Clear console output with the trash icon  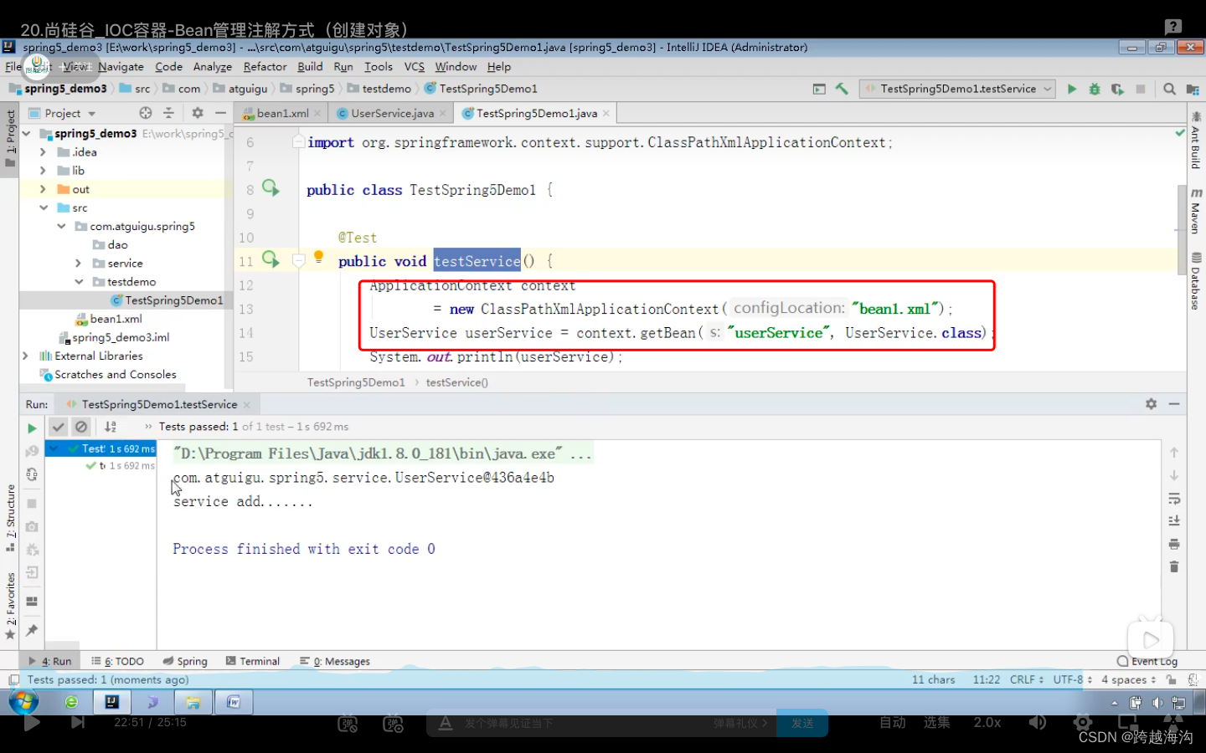coord(1174,566)
